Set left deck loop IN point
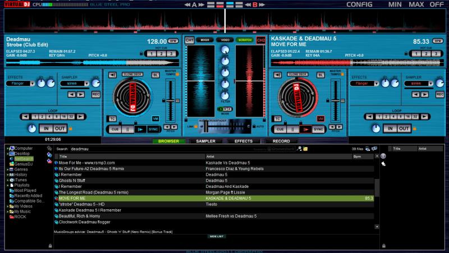449x253 pixels. click(46, 128)
